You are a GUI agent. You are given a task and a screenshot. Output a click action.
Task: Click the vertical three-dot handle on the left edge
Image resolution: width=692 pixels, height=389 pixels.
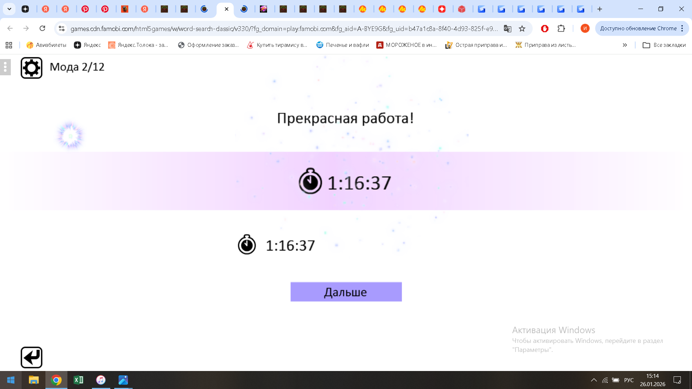5,67
